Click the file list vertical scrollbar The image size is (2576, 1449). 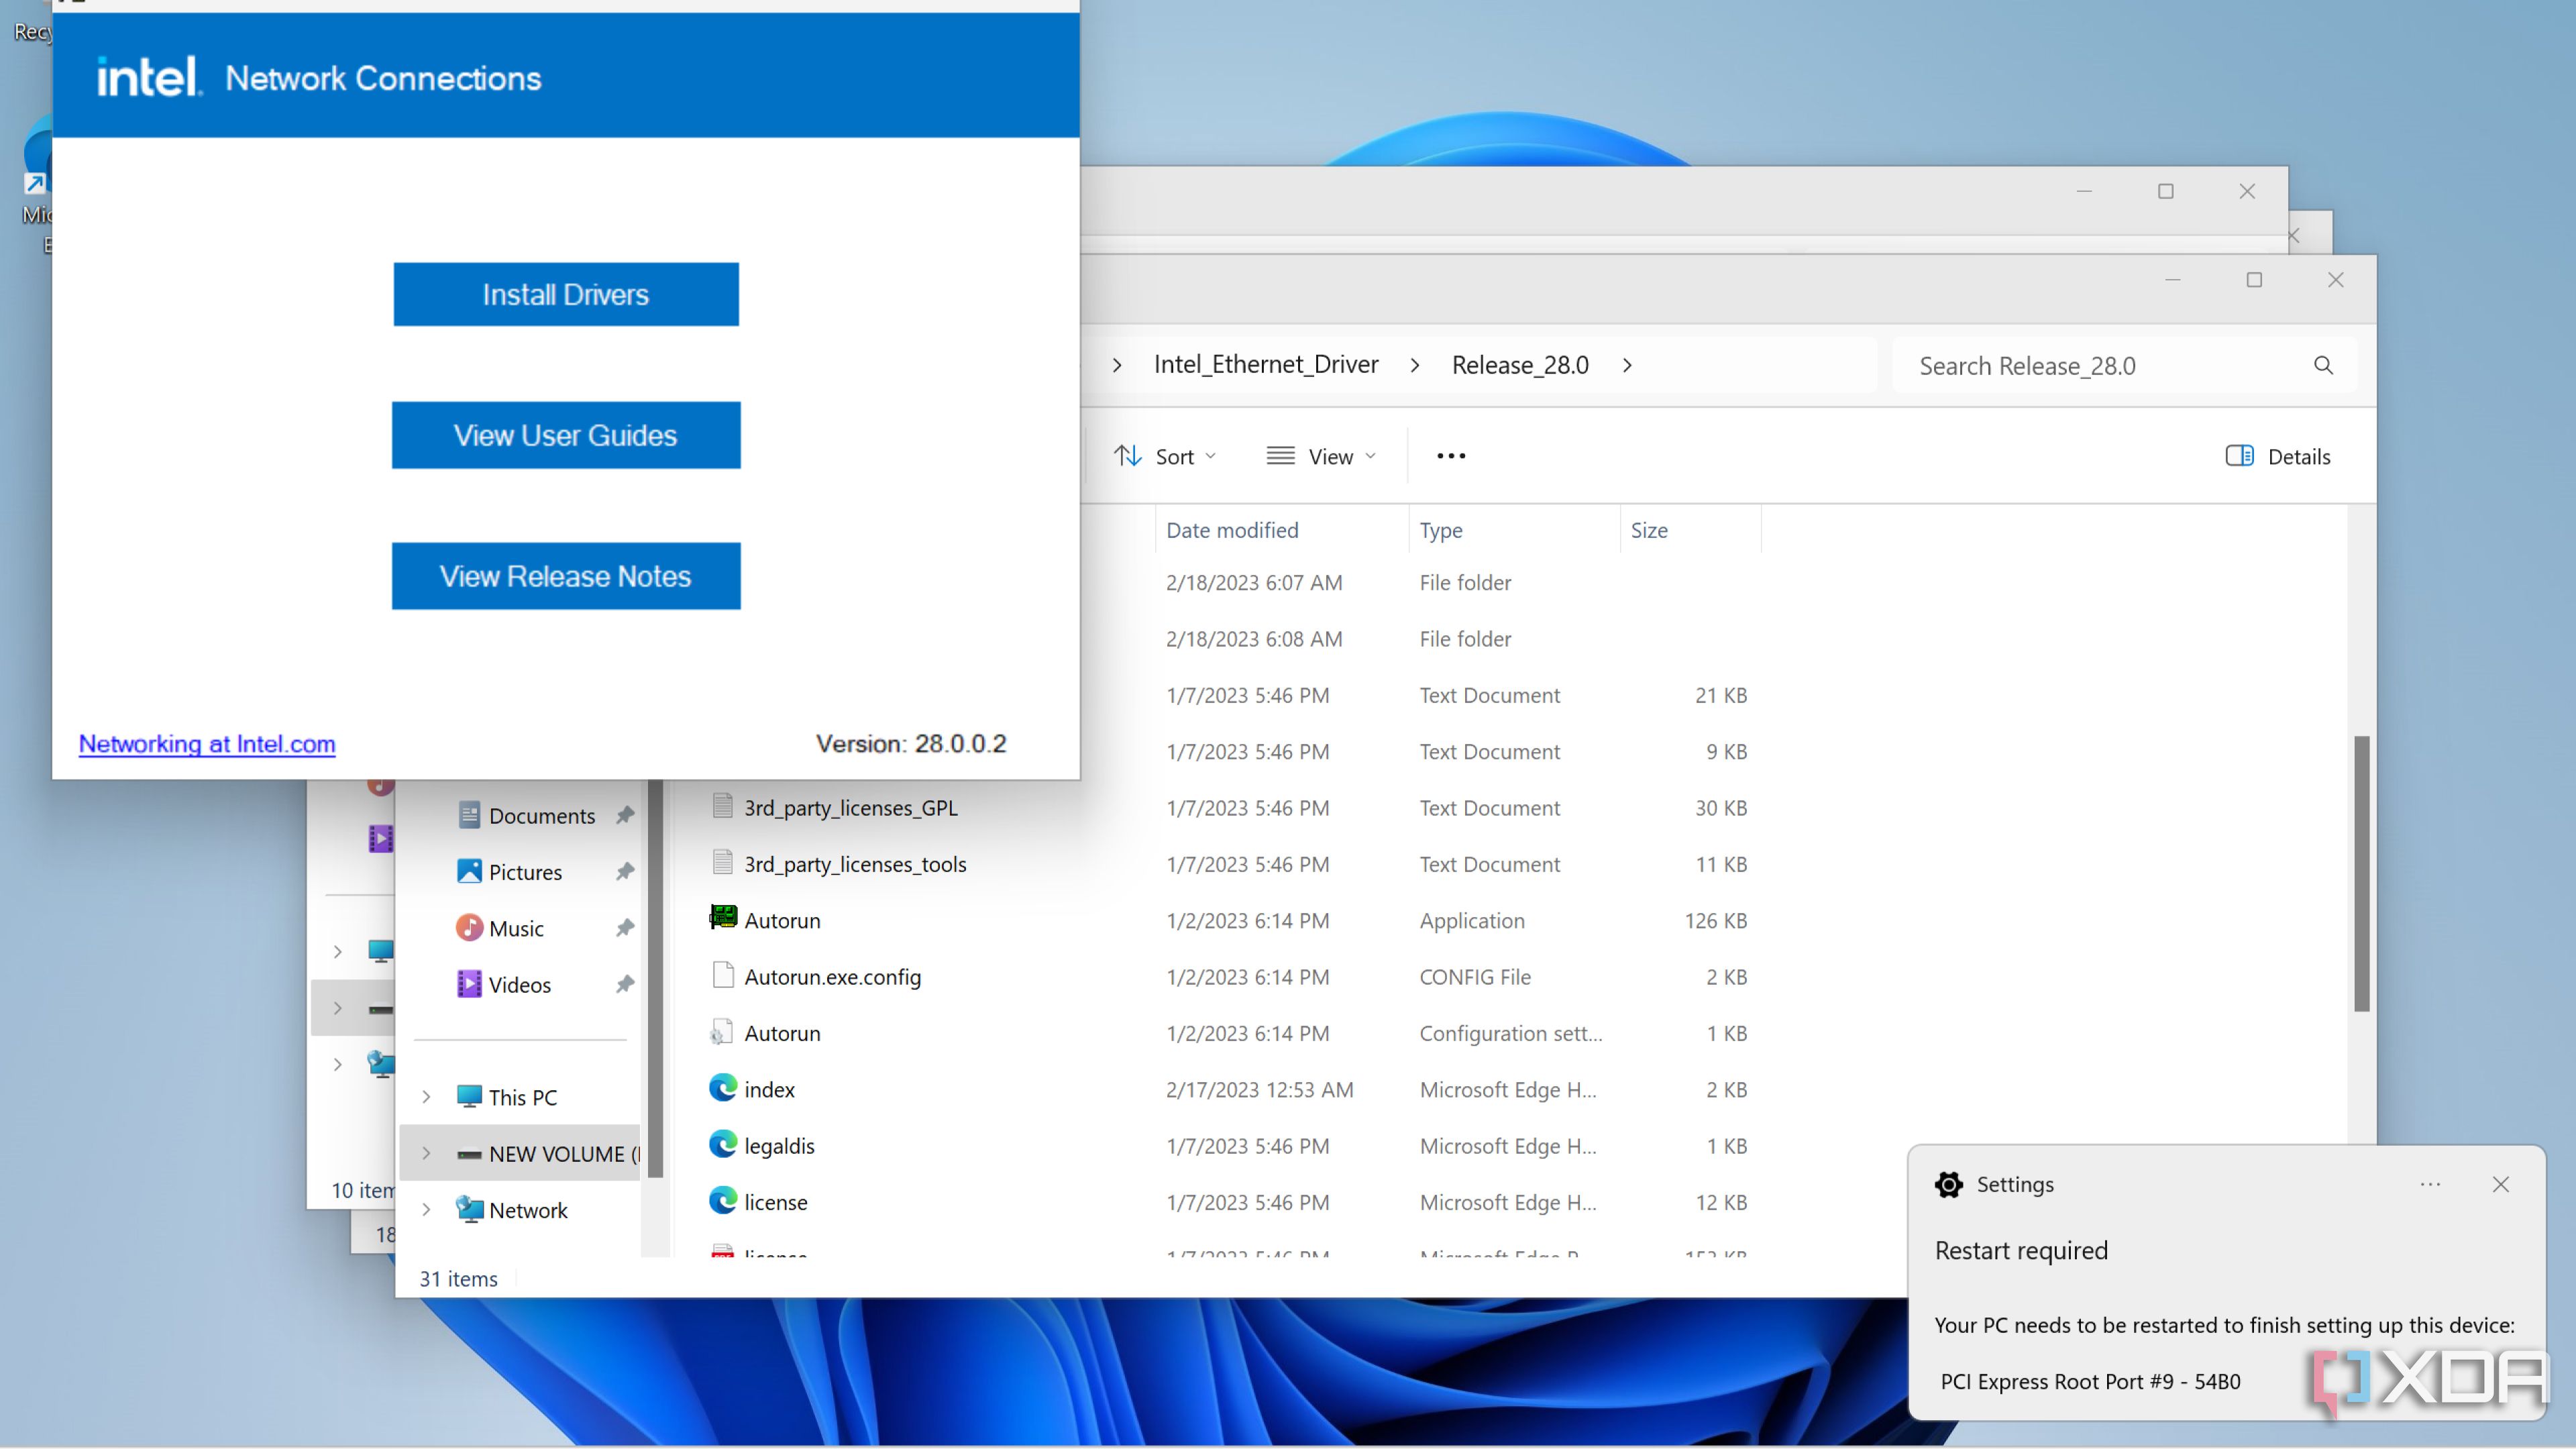point(2361,874)
